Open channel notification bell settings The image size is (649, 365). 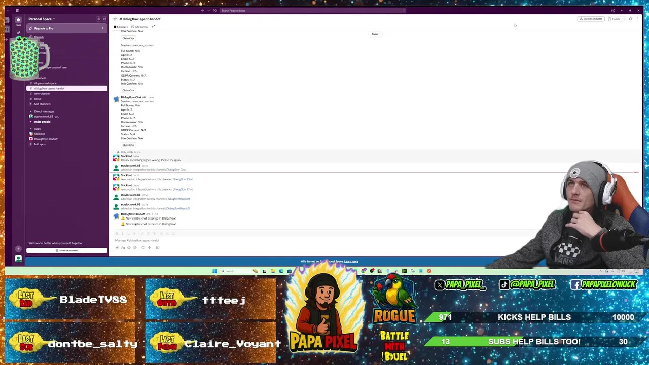[x=630, y=19]
